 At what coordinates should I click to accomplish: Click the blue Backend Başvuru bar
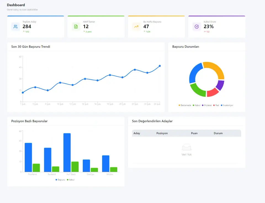pyautogui.click(x=48, y=160)
